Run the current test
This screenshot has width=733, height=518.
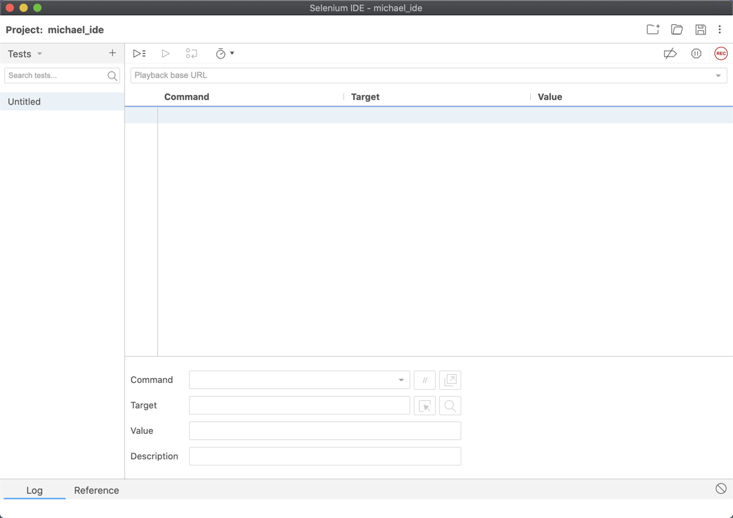click(x=165, y=53)
